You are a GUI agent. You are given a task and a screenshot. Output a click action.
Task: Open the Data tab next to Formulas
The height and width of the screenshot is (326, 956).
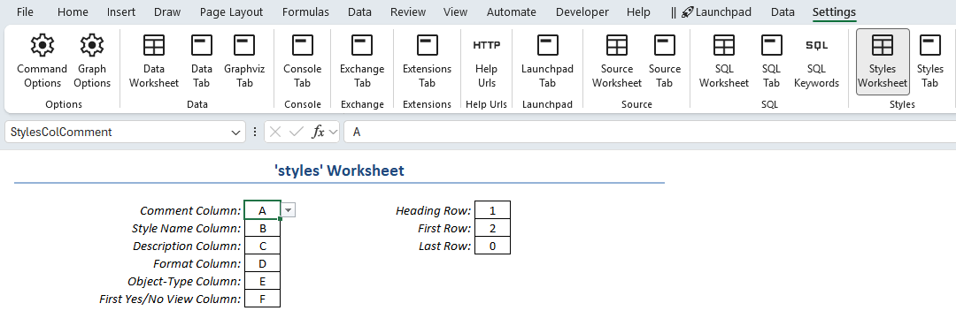coord(359,12)
